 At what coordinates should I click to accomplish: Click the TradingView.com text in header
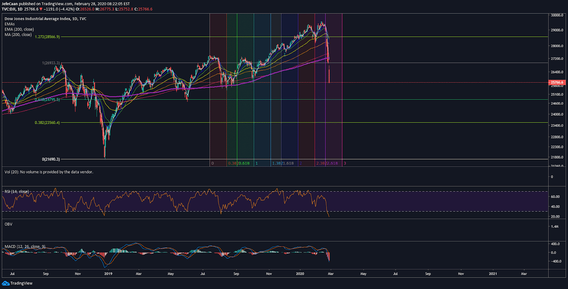(57, 4)
